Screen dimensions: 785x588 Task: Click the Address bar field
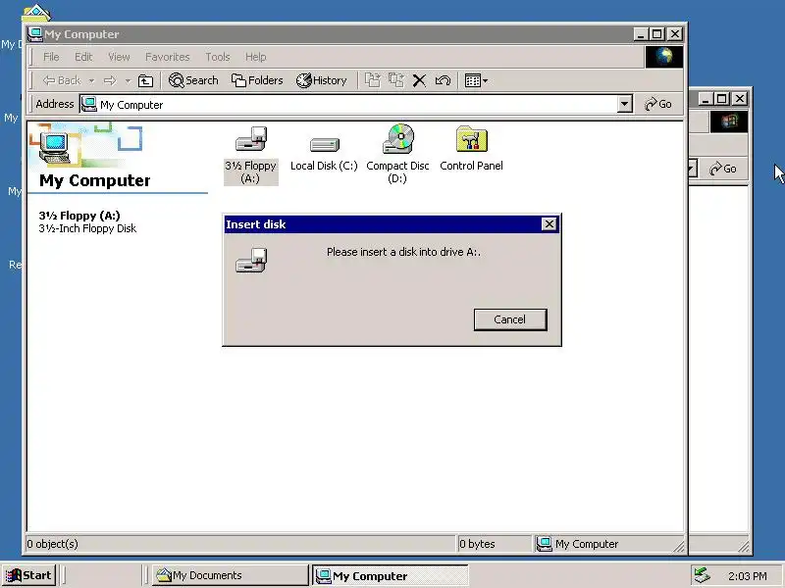[355, 105]
